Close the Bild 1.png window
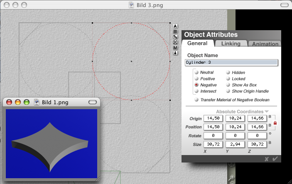The width and height of the screenshot is (292, 184). (9, 102)
